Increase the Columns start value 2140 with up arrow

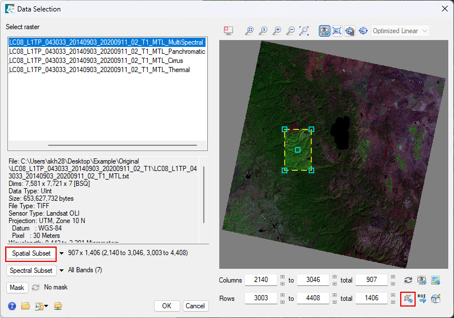283,277
